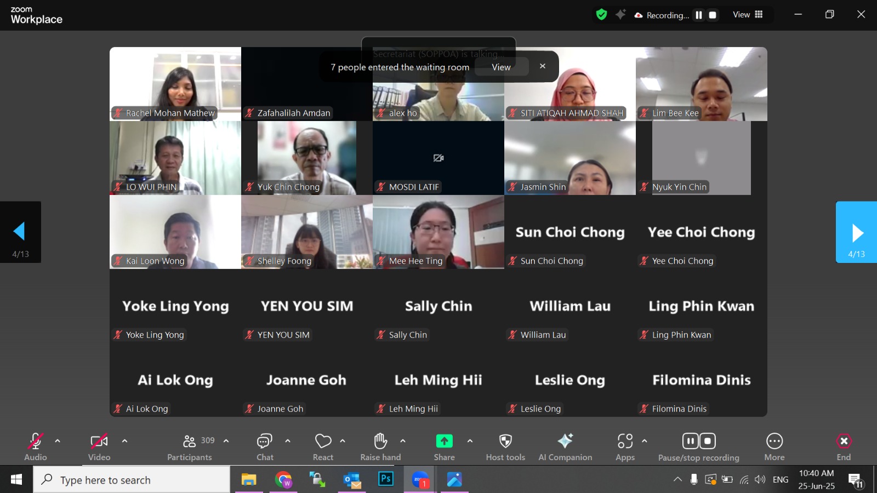Select Mee Hee Ting's video tile

coord(438,232)
